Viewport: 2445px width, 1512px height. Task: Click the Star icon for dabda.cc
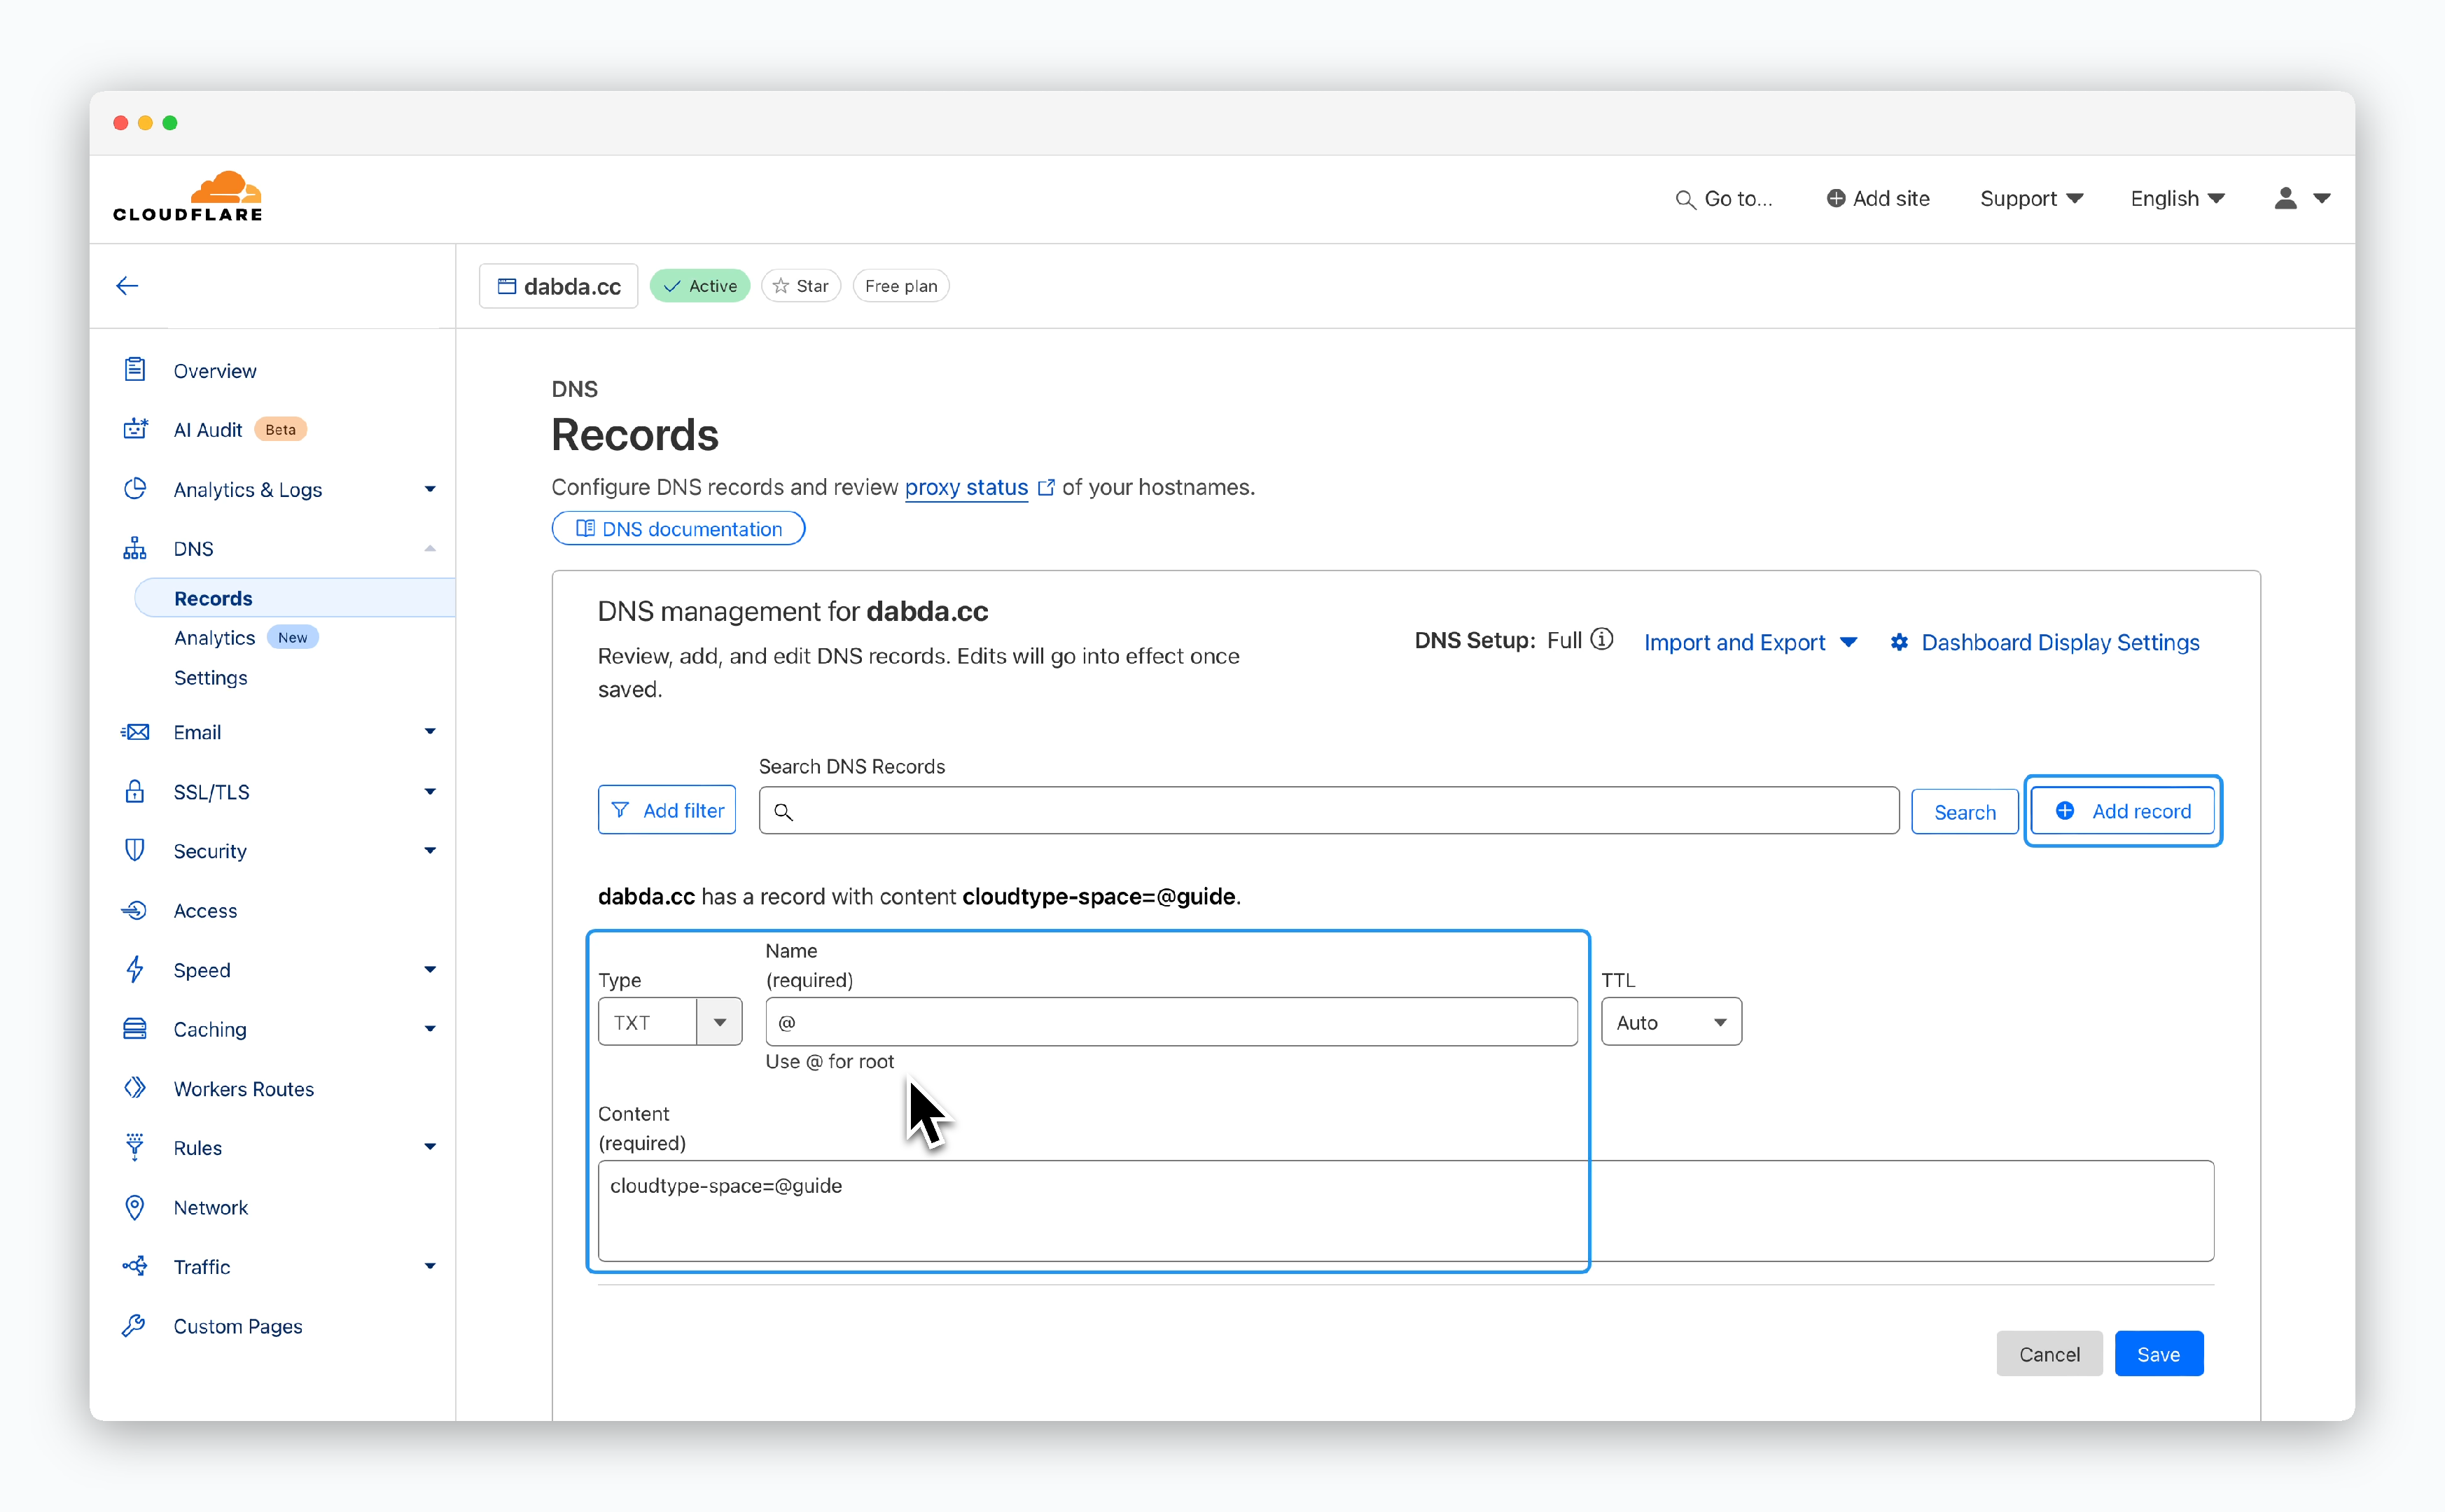(x=781, y=286)
